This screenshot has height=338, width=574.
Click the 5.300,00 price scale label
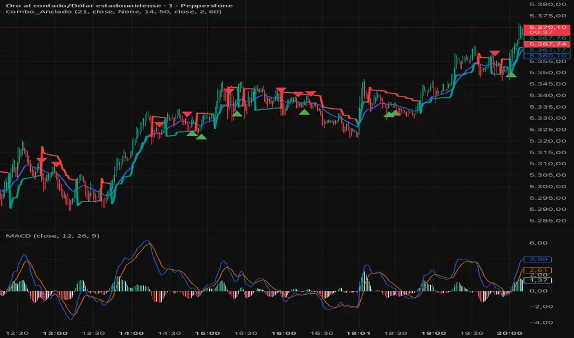point(548,186)
